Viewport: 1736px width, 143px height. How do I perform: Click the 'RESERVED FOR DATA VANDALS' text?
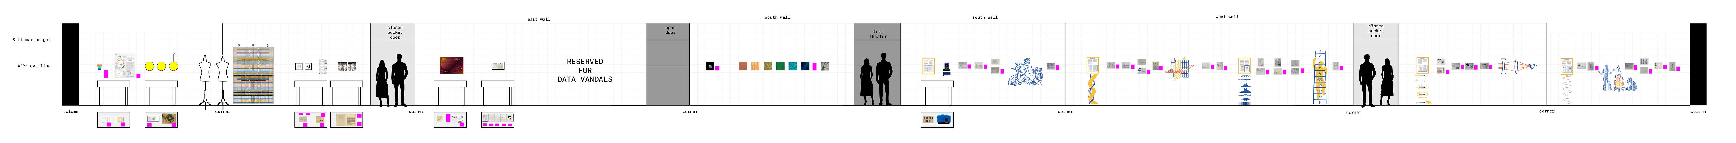(x=585, y=71)
